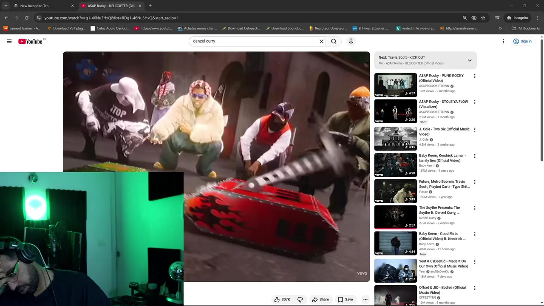Save the video to a playlist
The height and width of the screenshot is (306, 544).
coord(345,300)
